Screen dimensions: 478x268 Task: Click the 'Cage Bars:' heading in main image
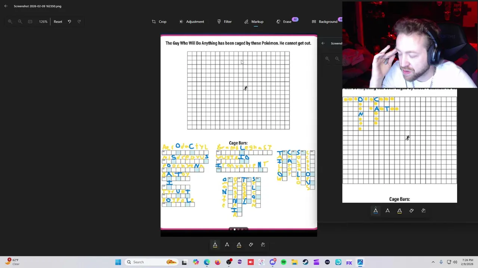238,143
